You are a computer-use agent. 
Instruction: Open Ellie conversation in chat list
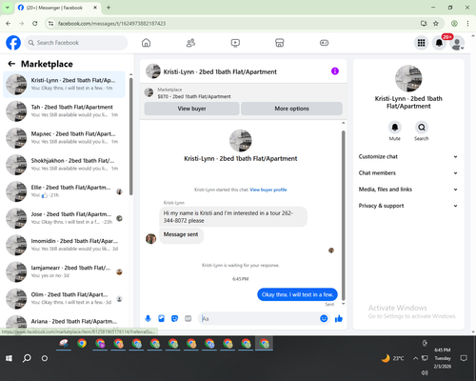[64, 191]
